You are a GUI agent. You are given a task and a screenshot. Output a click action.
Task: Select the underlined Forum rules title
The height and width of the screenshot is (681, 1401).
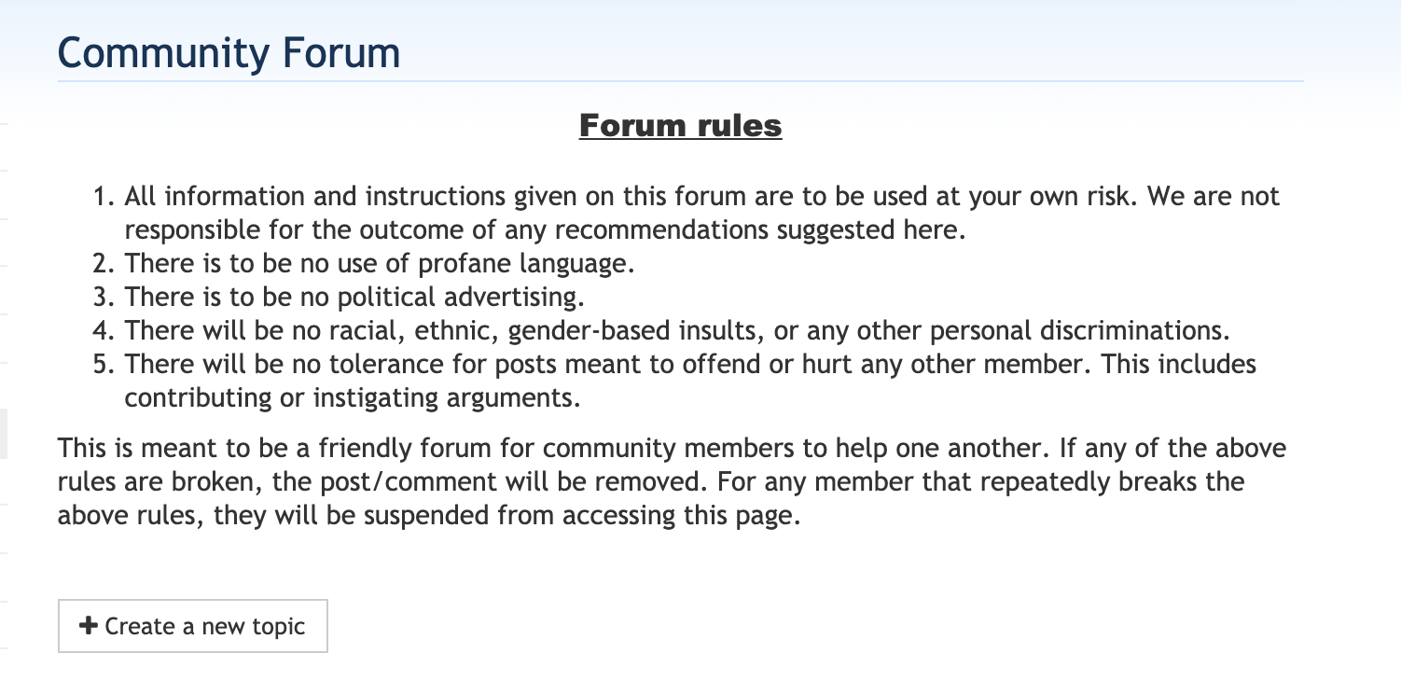680,125
